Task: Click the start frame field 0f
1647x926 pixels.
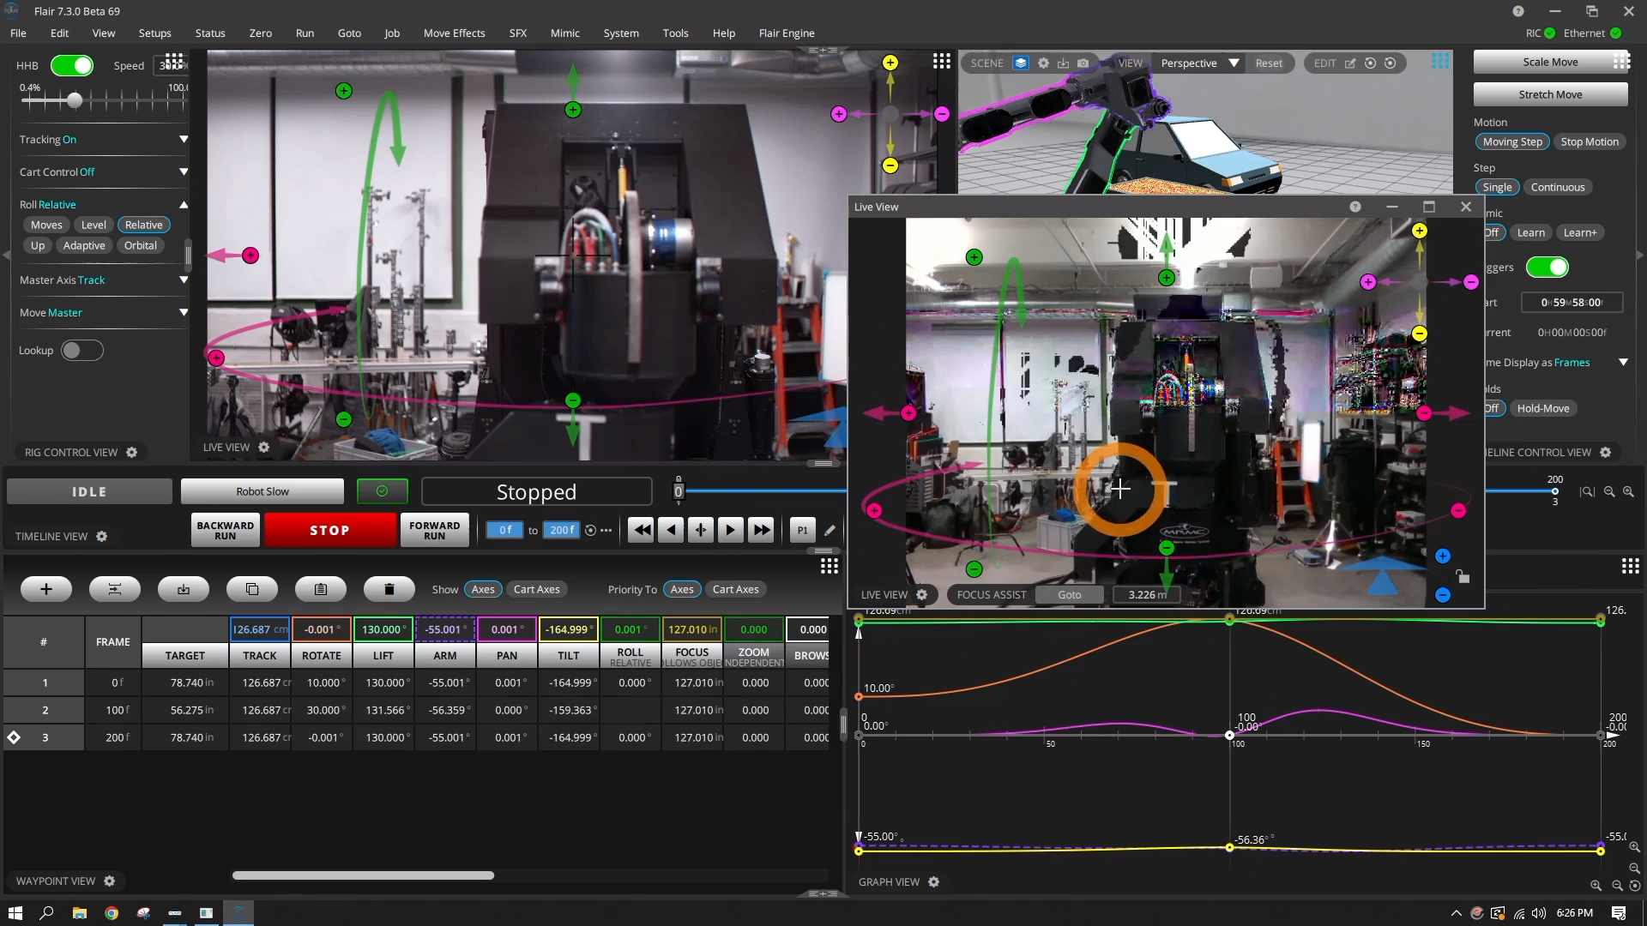Action: 505,530
